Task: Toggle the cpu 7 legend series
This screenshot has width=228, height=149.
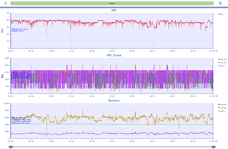Action: 222,66
